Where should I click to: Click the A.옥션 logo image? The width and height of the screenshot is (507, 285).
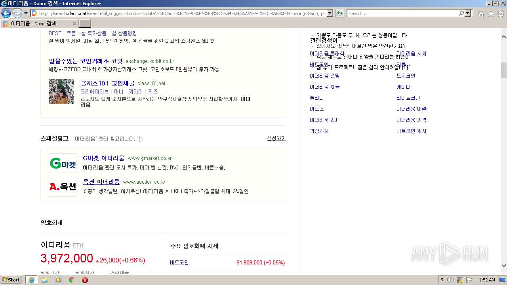pos(63,187)
